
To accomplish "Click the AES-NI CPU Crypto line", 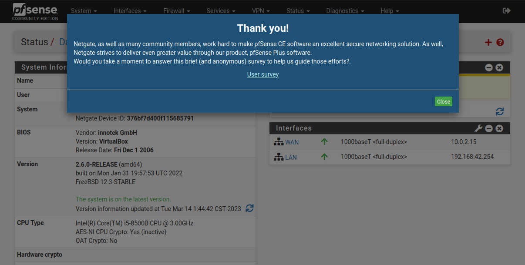I will 121,232.
